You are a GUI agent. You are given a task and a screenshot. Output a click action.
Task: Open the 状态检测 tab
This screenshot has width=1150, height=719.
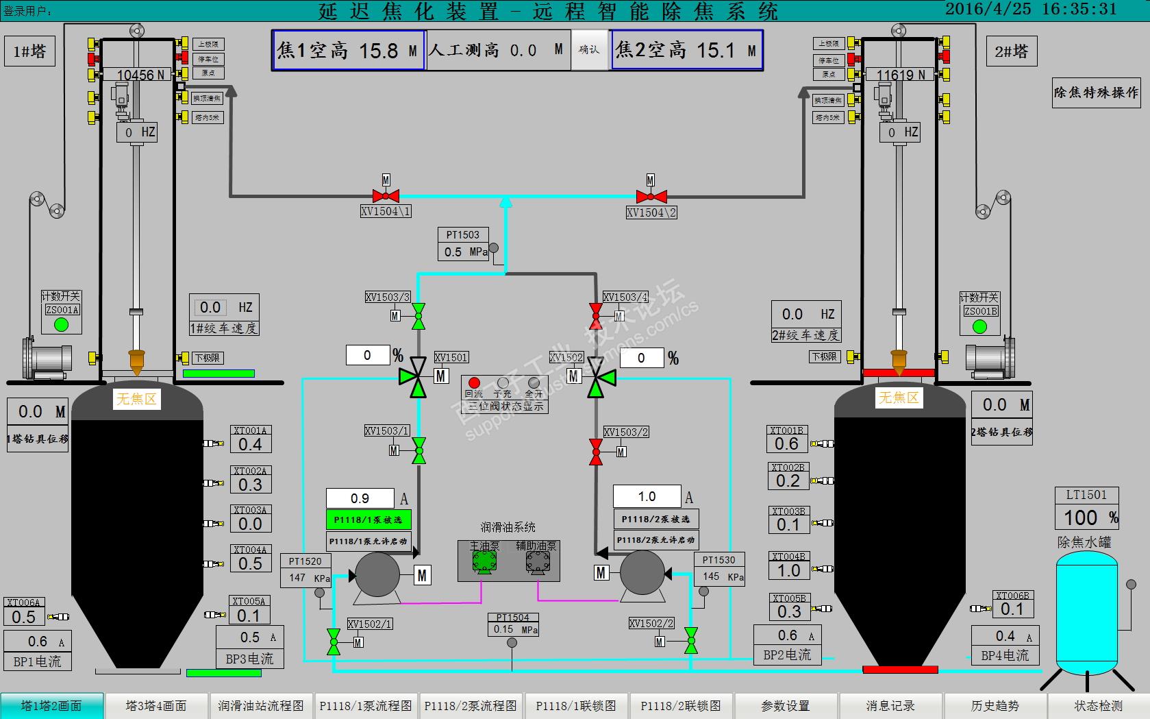[1099, 706]
